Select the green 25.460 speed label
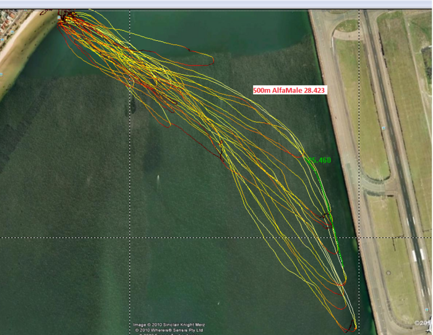 [x=320, y=160]
